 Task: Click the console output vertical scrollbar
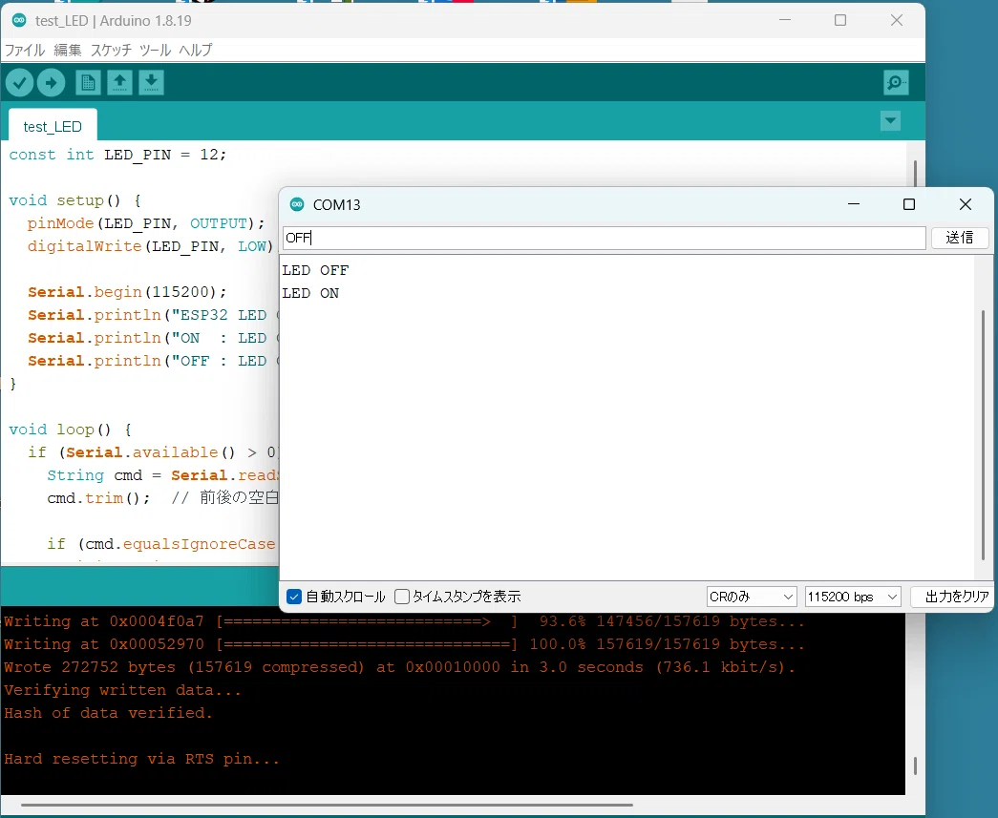coord(915,766)
